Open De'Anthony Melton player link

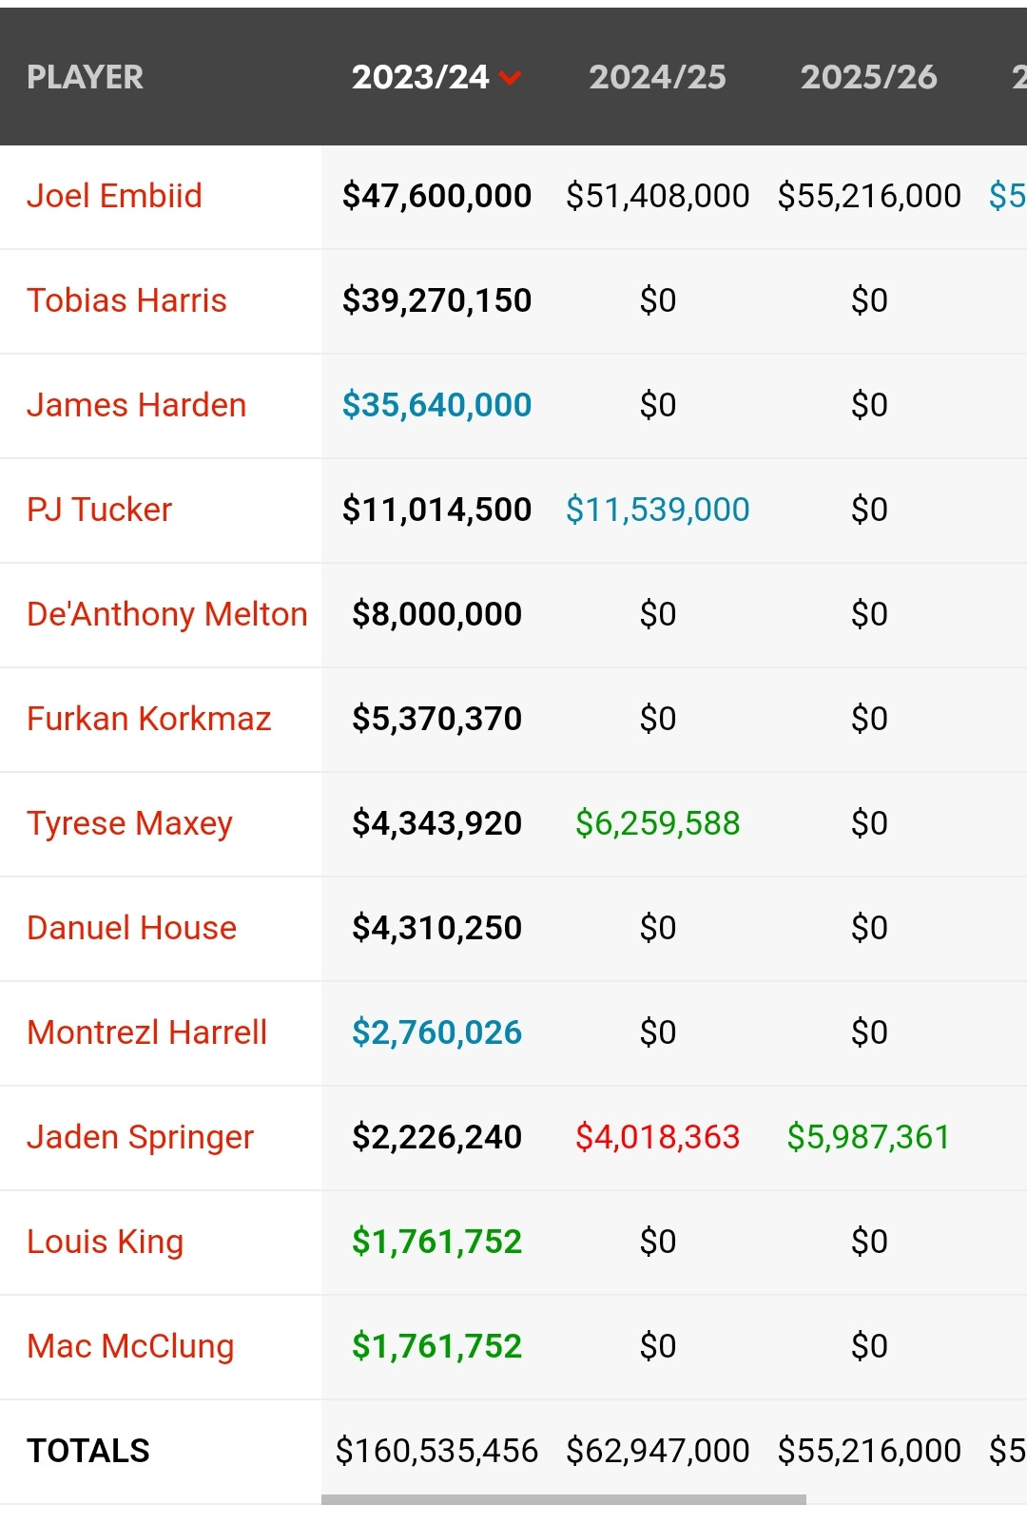point(166,614)
